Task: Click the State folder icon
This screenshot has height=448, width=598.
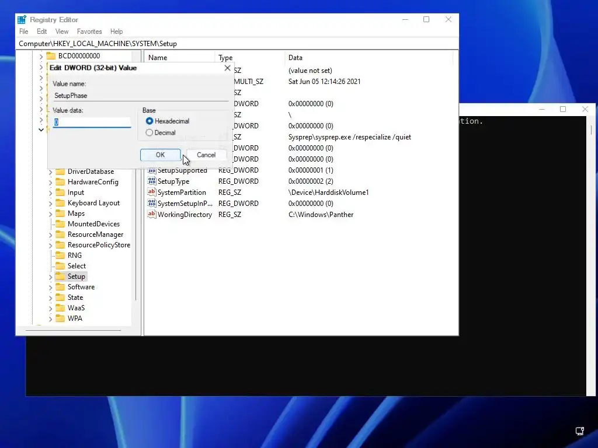Action: (60, 297)
